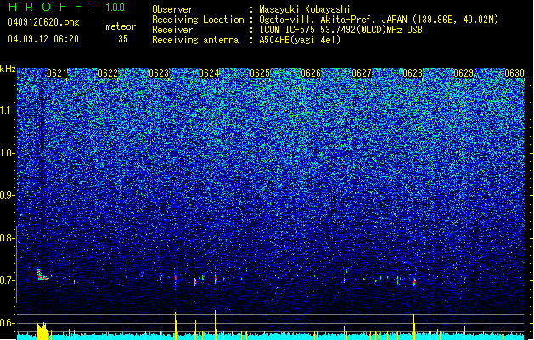The image size is (534, 340).
Task: Click the meteor label
Action: pos(121,26)
